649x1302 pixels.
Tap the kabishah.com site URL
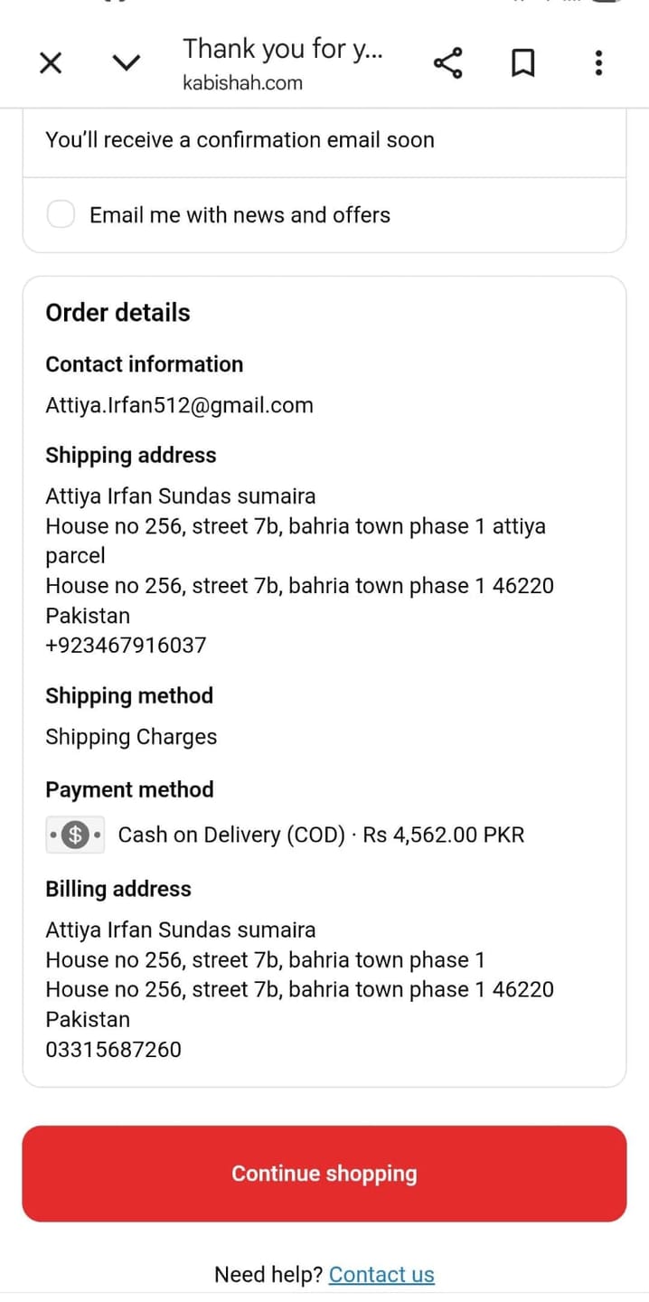tap(242, 83)
